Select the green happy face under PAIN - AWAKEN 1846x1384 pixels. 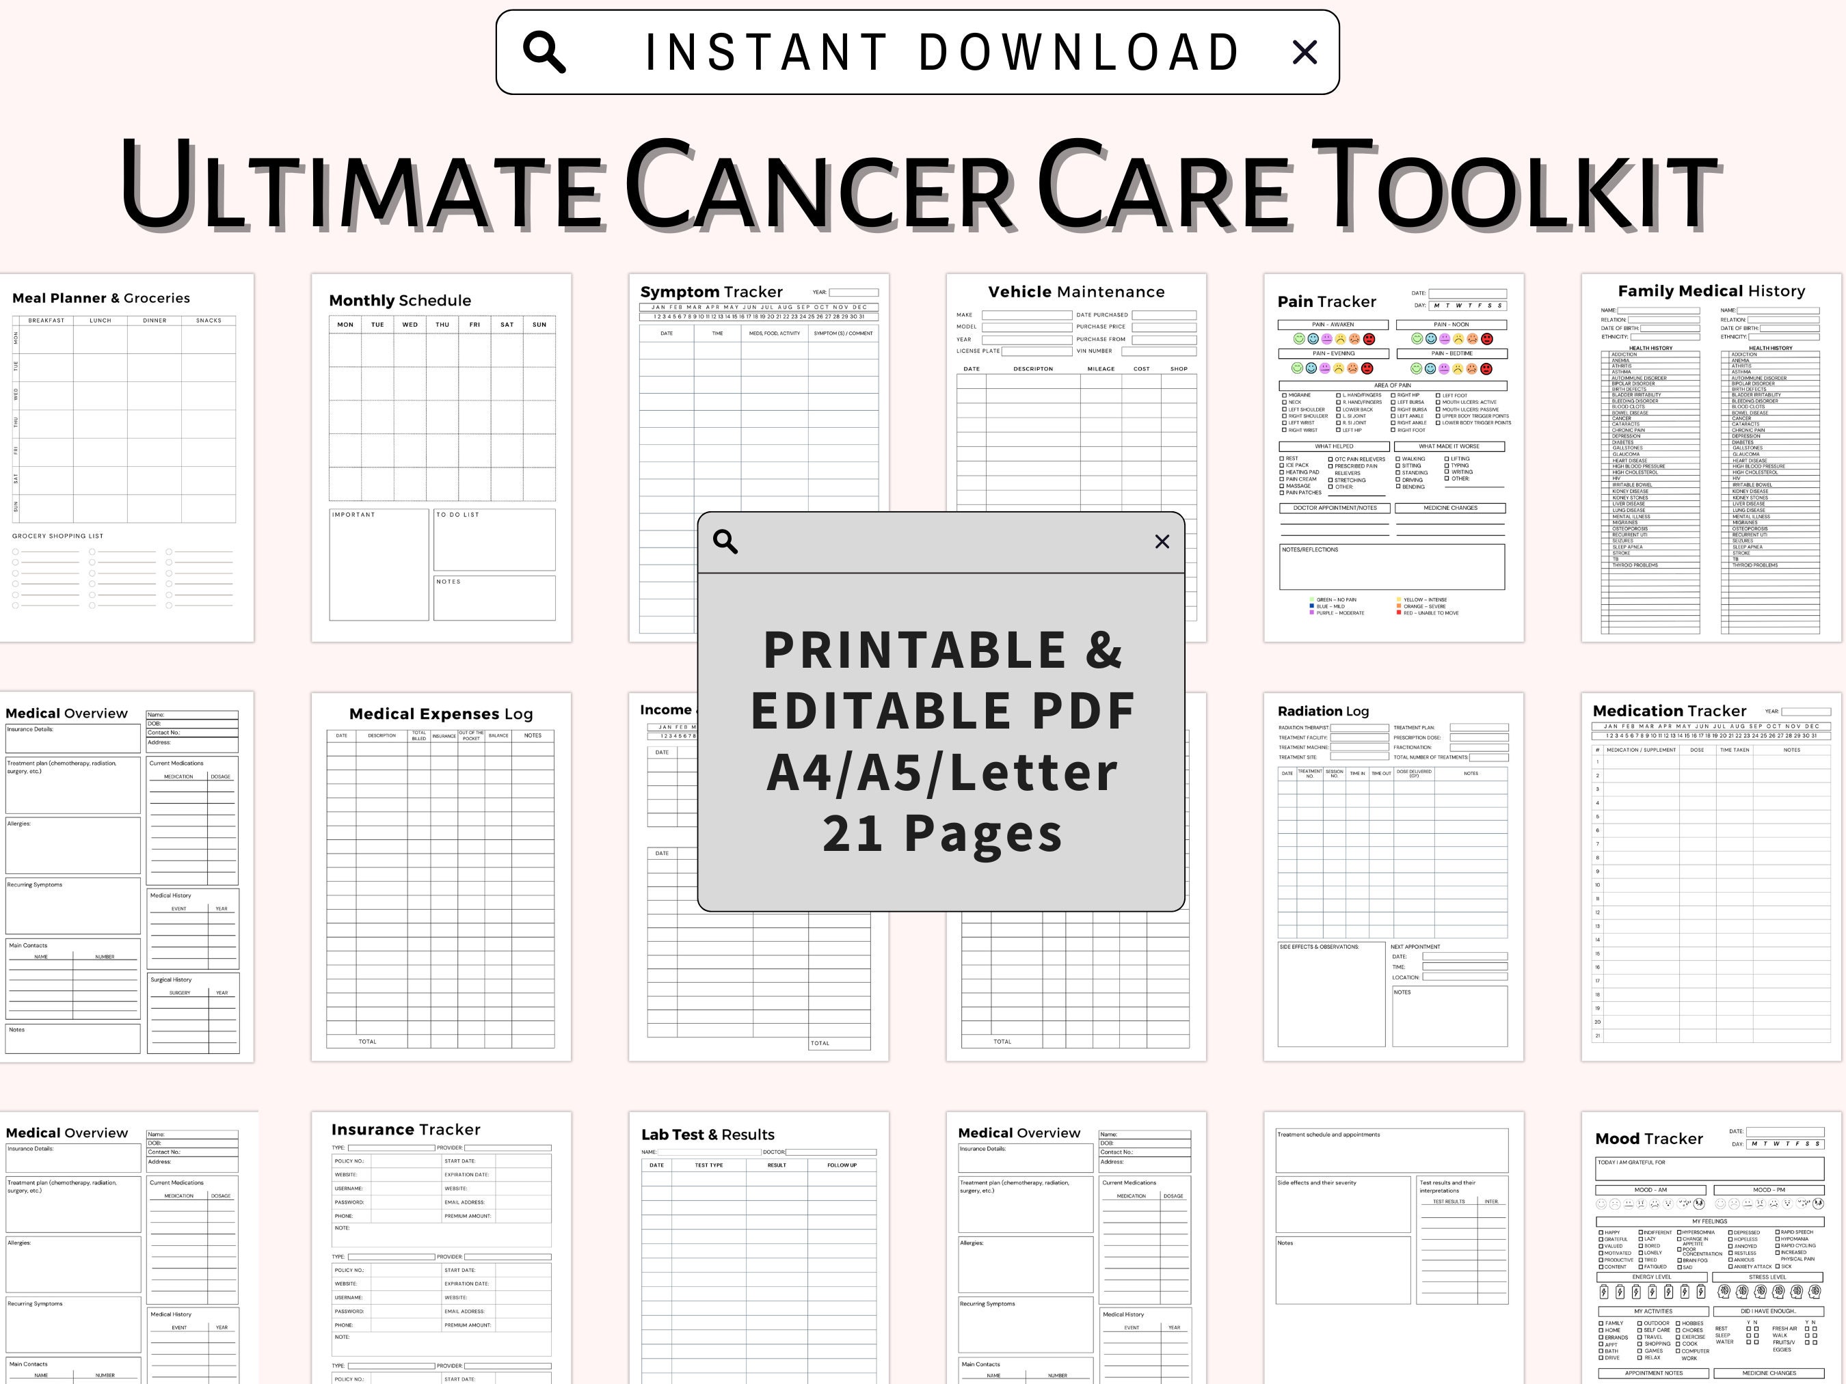tap(1299, 340)
